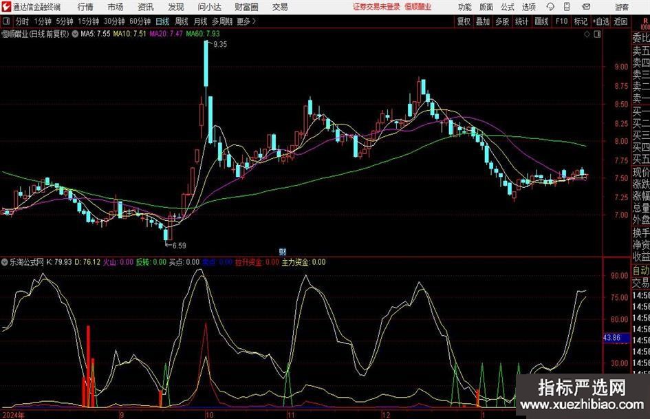
Task: Switch to the 周线 weekly chart tab
Action: pyautogui.click(x=182, y=21)
